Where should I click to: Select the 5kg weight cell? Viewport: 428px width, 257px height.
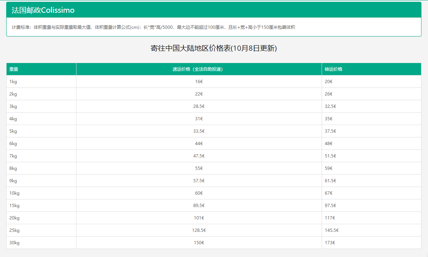41,131
